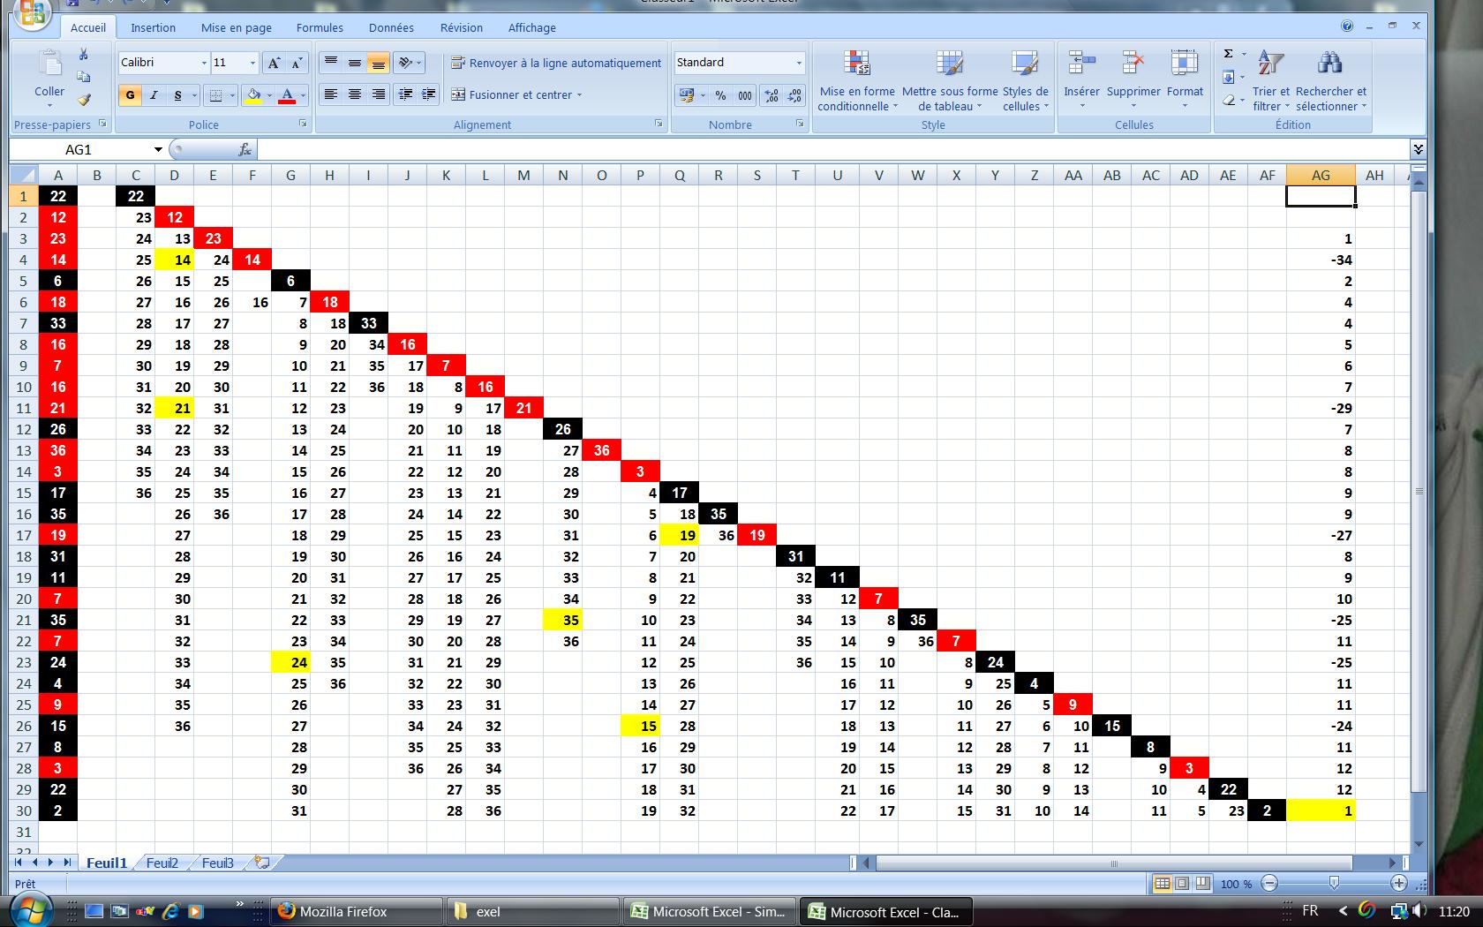Apply the yellow fill color swatch

(x=253, y=95)
